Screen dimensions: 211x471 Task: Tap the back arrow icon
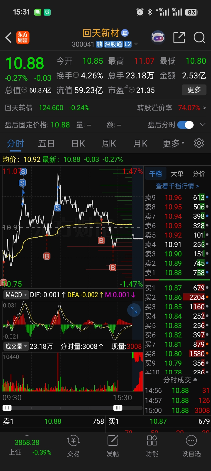[x=8, y=38]
